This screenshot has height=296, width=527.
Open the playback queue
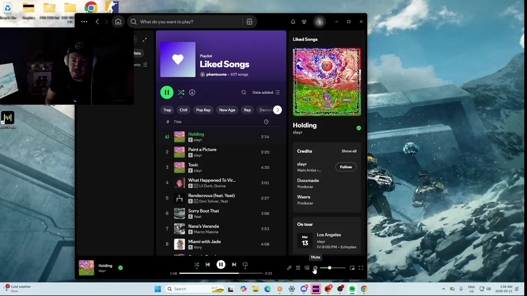point(298,268)
